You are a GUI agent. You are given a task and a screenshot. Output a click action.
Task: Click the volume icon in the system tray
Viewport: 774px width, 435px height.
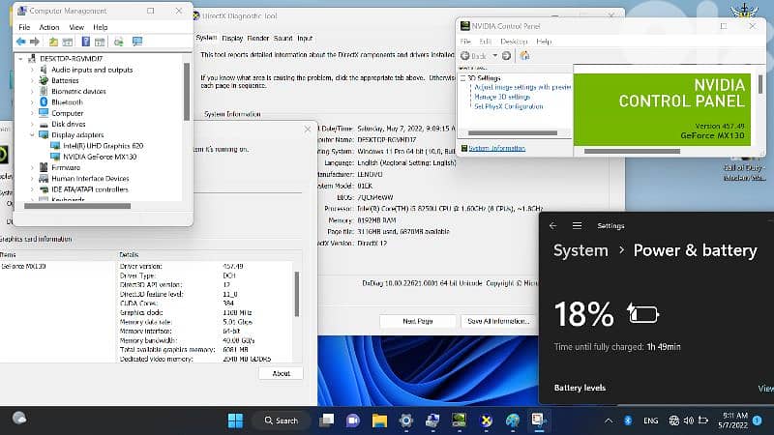coord(688,420)
